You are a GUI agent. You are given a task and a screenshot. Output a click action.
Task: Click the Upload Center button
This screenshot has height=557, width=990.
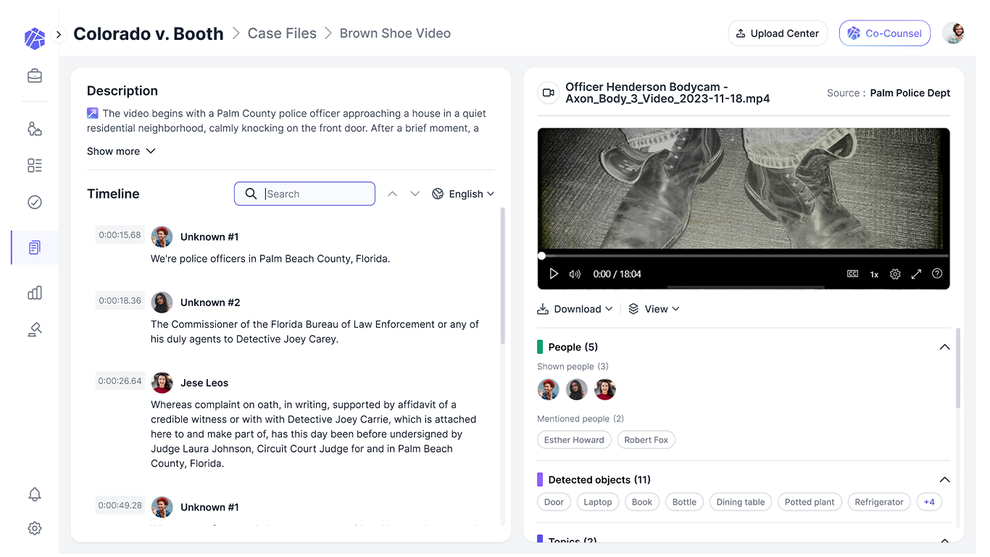pyautogui.click(x=777, y=33)
